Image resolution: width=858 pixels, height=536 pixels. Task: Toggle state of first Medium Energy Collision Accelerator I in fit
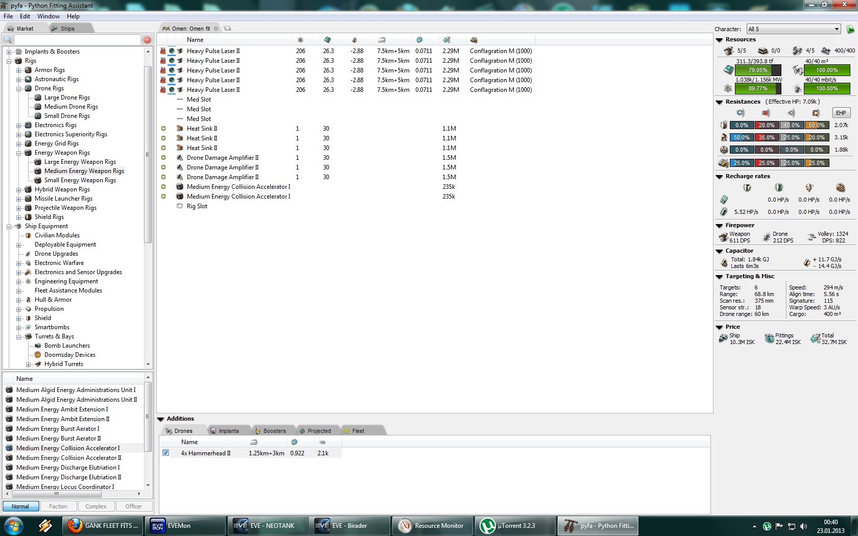(163, 187)
